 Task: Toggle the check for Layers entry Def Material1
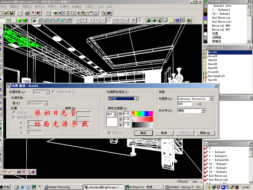tap(206, 180)
